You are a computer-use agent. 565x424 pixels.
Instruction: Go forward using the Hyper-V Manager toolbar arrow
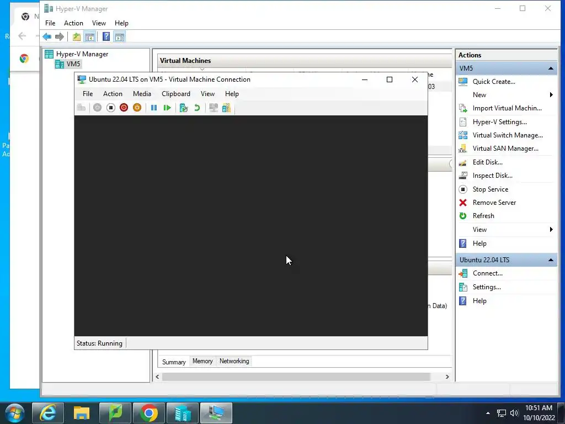(x=60, y=36)
